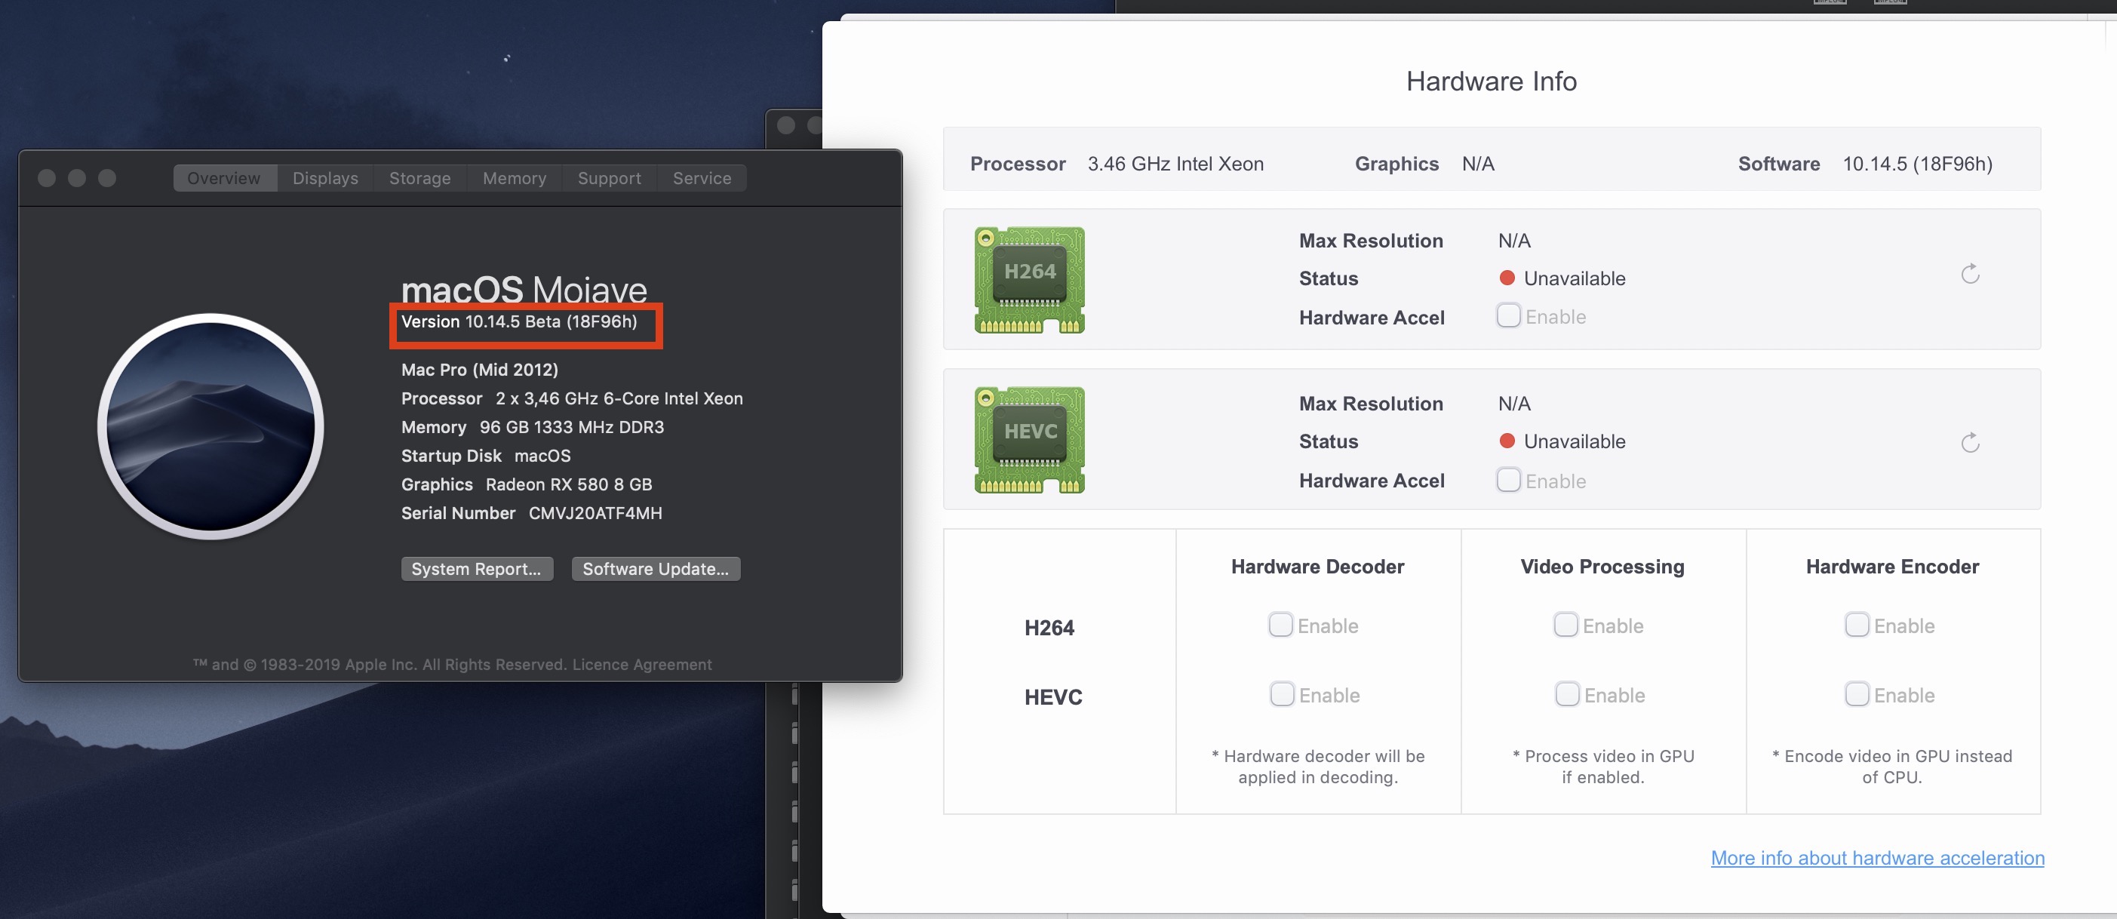Switch to the Displays tab
The width and height of the screenshot is (2117, 919).
[x=324, y=178]
